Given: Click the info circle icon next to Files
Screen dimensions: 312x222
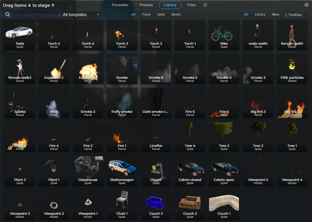Looking at the screenshot, I should pos(205,5).
